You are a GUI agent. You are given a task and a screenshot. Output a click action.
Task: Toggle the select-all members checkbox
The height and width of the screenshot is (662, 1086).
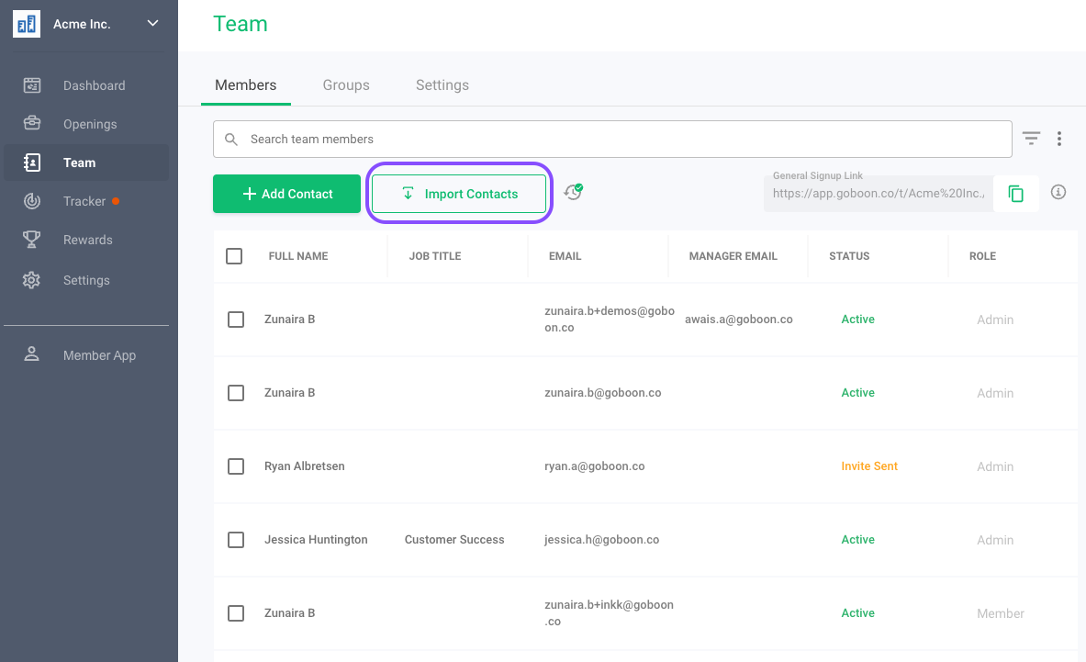pos(234,256)
